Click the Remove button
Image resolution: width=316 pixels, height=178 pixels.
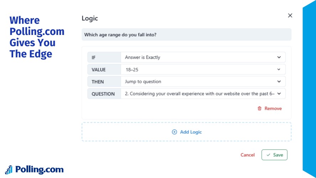click(x=270, y=108)
